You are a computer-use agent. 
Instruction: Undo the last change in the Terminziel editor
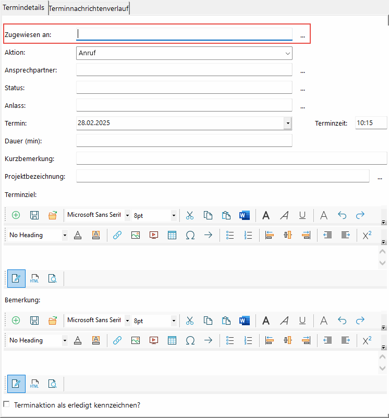342,215
